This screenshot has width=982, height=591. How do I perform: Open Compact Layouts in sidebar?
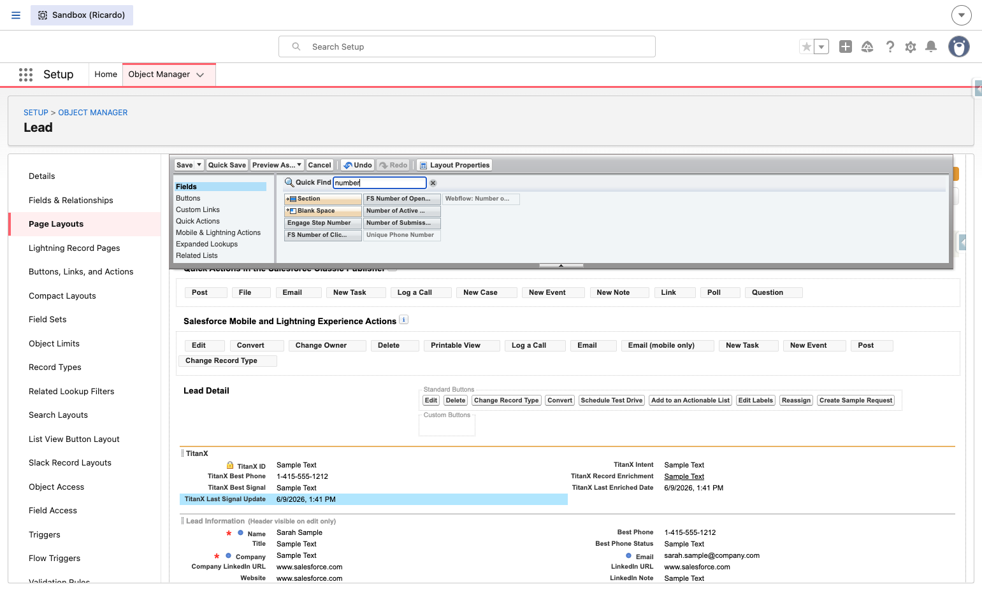click(x=62, y=295)
